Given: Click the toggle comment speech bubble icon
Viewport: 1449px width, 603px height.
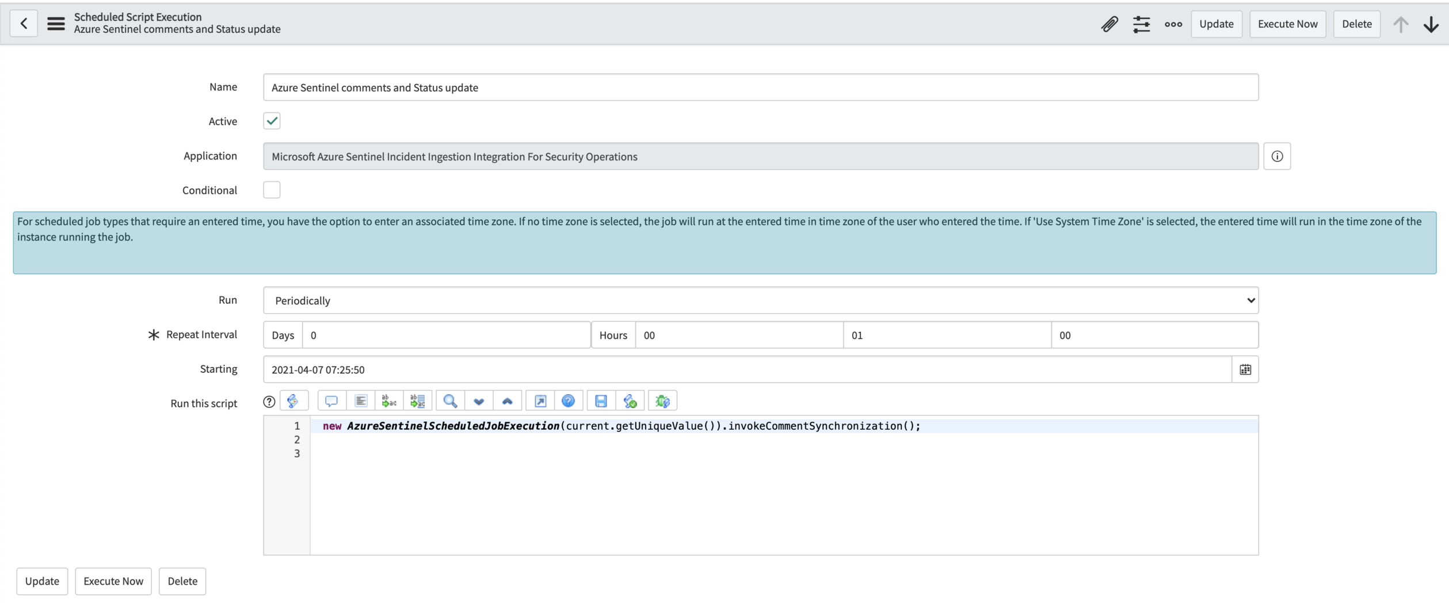Looking at the screenshot, I should [331, 401].
